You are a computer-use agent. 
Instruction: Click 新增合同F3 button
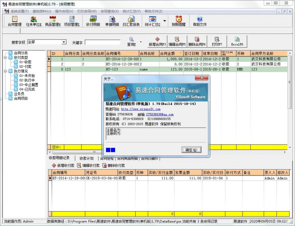click(157, 42)
